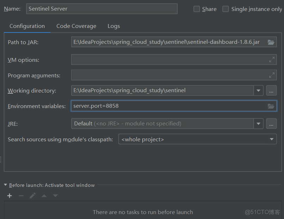Expand the VM options input editor
The width and height of the screenshot is (284, 219).
[x=271, y=60]
